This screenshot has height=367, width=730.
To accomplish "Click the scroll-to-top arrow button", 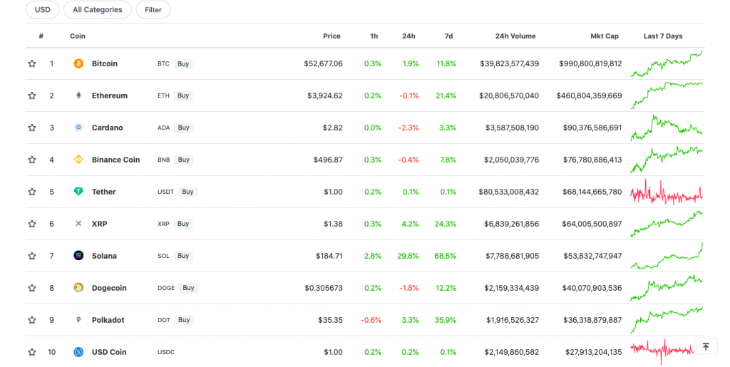I will (705, 346).
